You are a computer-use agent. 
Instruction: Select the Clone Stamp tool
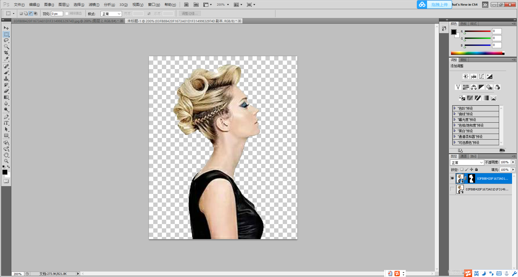(x=6, y=79)
